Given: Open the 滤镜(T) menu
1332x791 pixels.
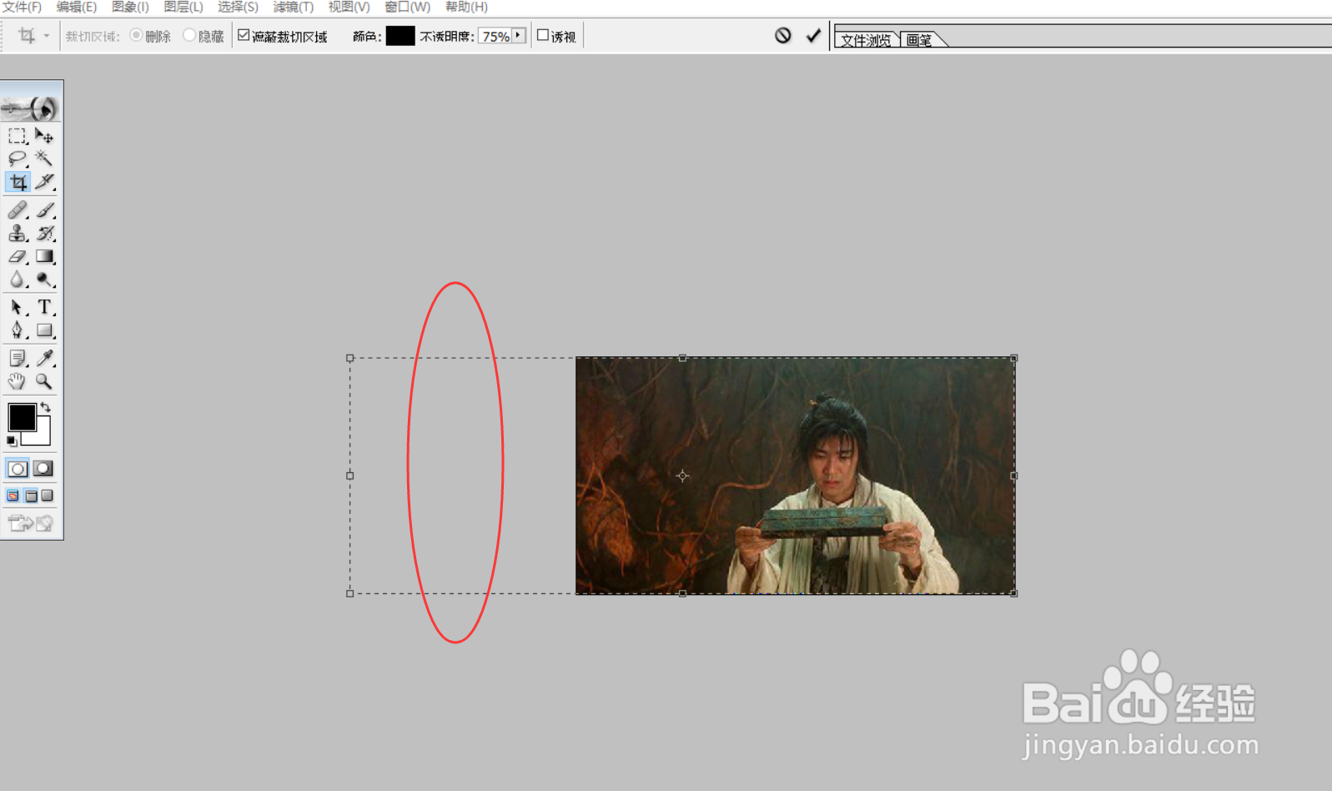Looking at the screenshot, I should (294, 7).
